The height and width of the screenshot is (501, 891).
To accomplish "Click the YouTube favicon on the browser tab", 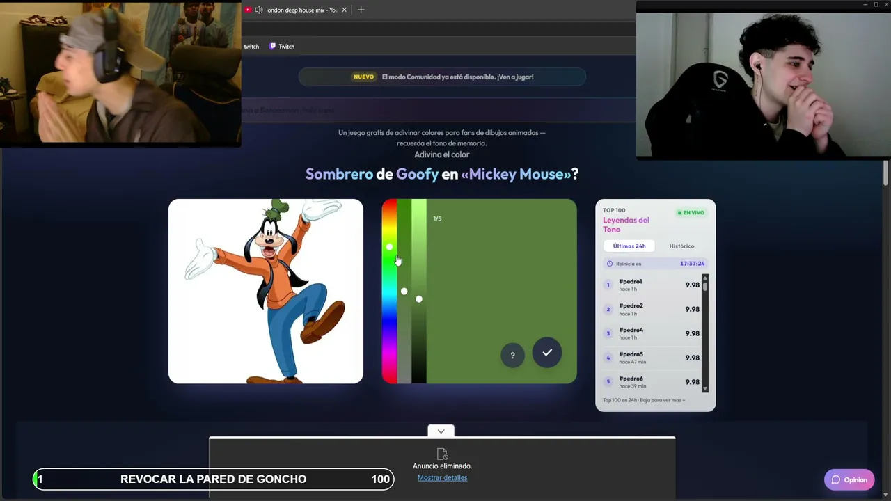I will (x=248, y=10).
